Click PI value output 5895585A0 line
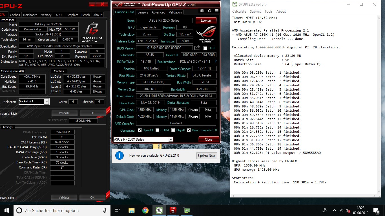The width and height of the screenshot is (385, 216). click(277, 153)
